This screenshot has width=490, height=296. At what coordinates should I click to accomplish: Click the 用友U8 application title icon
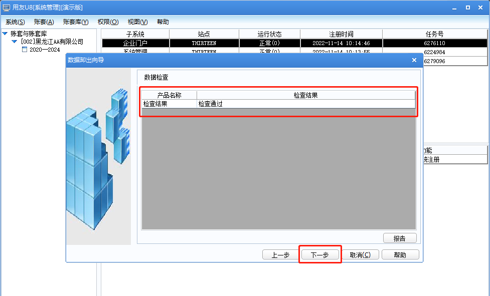click(6, 8)
